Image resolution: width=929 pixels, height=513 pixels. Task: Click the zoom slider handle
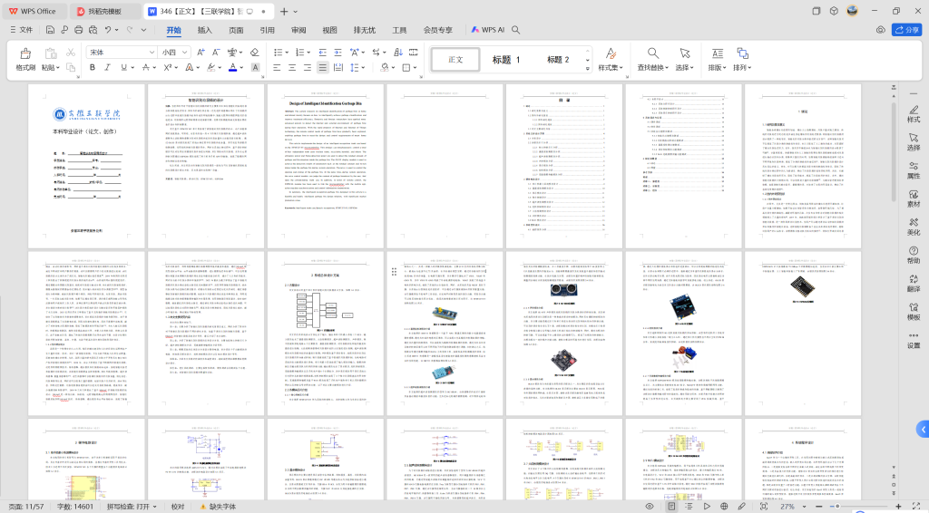pos(837,507)
